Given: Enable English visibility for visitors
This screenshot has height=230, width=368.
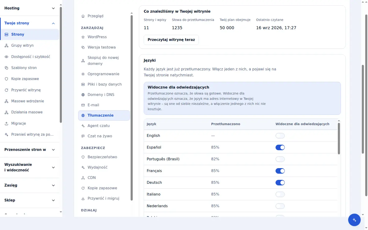Looking at the screenshot, I should pos(280,136).
